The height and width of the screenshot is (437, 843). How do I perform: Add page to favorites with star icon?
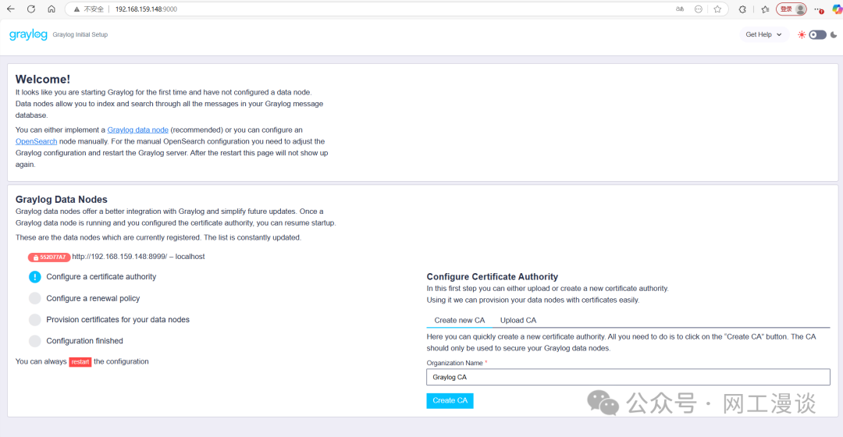(717, 9)
